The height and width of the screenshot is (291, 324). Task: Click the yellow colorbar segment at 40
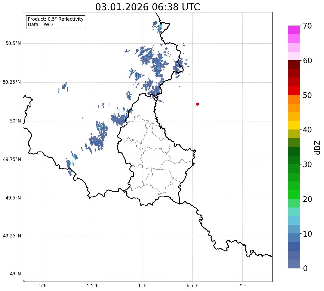click(294, 125)
